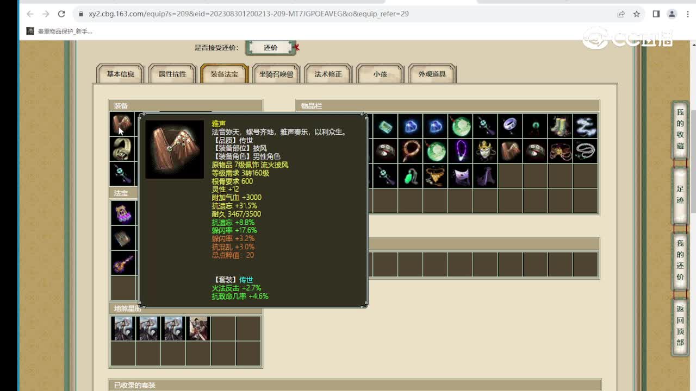
Task: Select the purple lantern treasure under 法宝
Action: [123, 213]
